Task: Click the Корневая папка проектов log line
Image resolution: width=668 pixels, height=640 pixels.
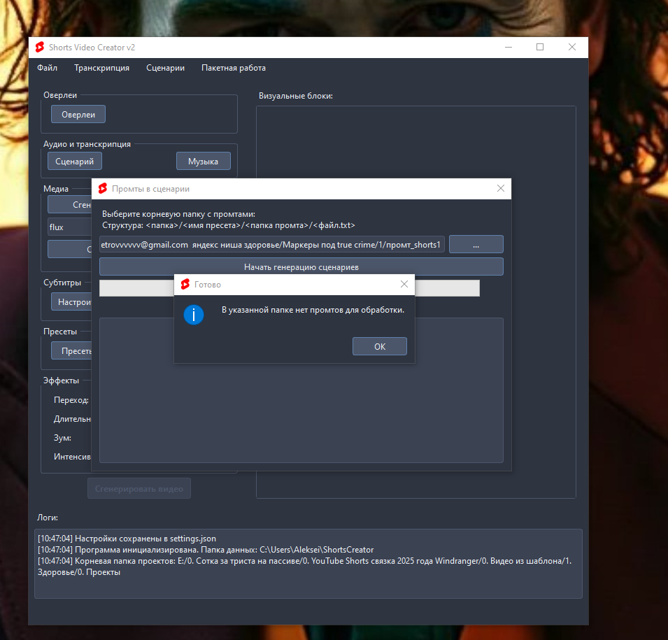Action: 304,567
